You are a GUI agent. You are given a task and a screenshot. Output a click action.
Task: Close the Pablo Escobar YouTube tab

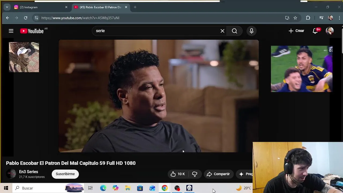point(126,7)
